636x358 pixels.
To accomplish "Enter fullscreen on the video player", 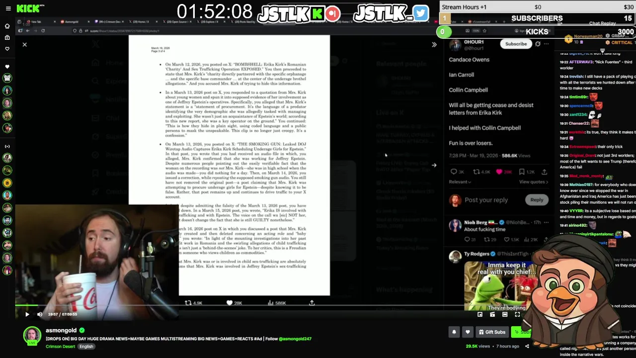I will [x=517, y=314].
